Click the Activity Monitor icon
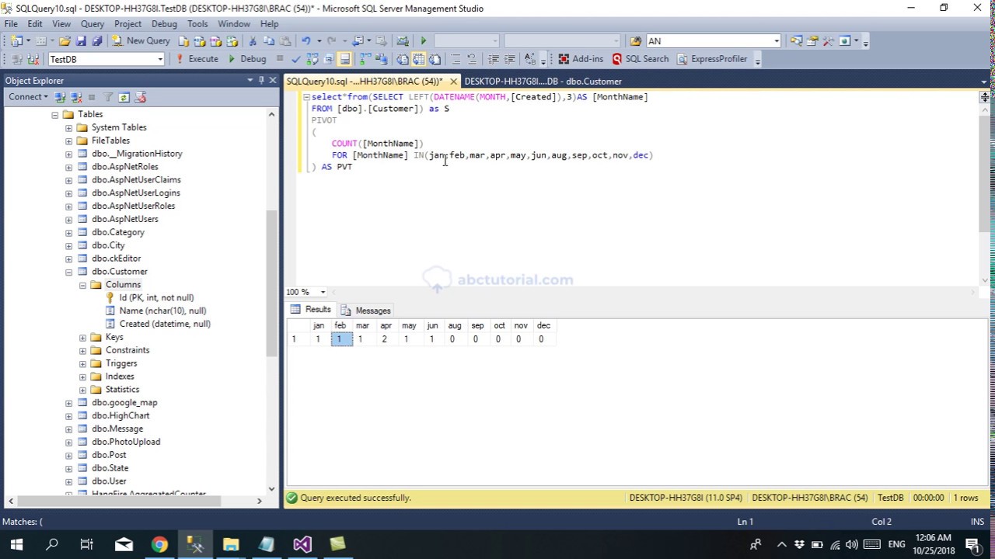The width and height of the screenshot is (995, 559). click(x=402, y=40)
